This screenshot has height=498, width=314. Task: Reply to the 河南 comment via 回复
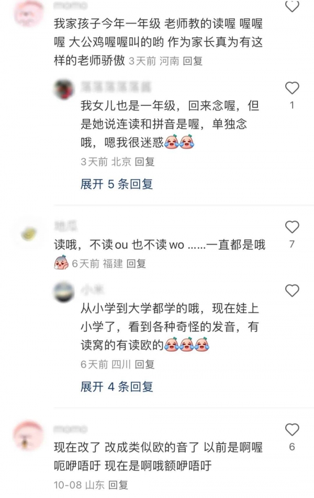(x=193, y=61)
